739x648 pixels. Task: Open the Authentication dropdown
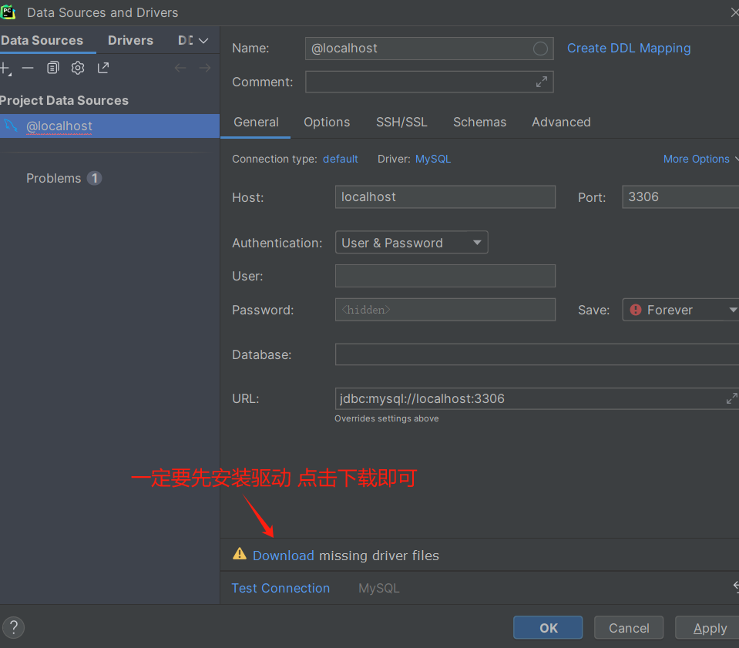411,242
